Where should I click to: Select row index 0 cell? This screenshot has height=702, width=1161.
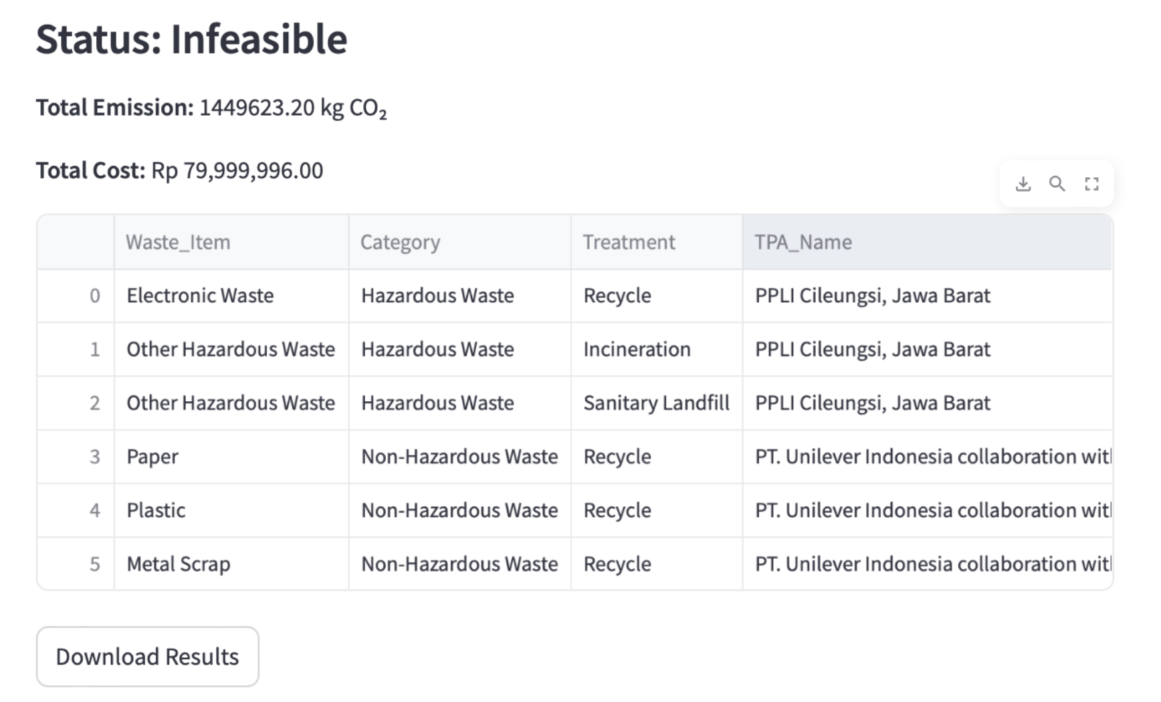point(76,296)
